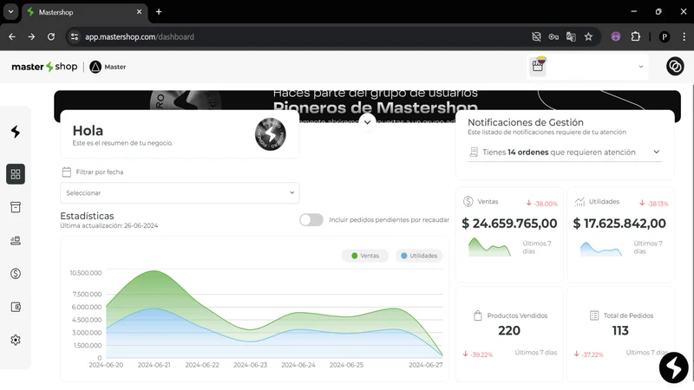
Task: Click browser extensions puzzle icon
Action: [636, 36]
